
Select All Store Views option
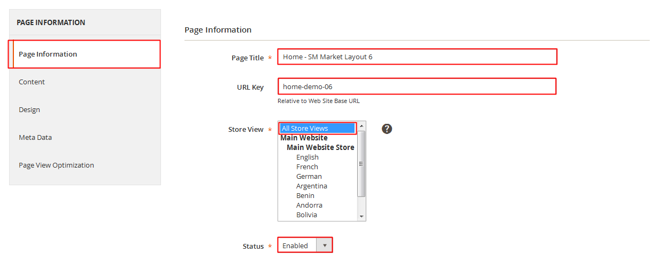click(x=318, y=128)
